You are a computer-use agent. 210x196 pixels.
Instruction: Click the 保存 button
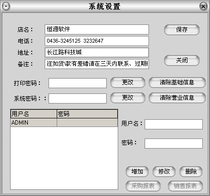coord(182,30)
